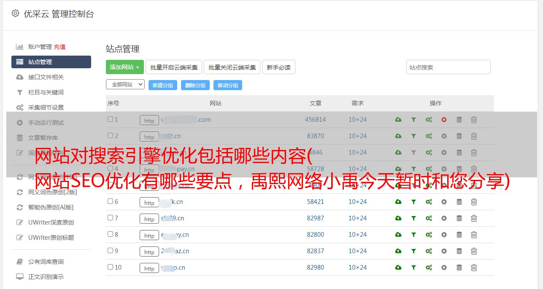Screen dimensions: 543x289
Task: Open UWriter原创标题 in the sidebar
Action: click(51, 238)
